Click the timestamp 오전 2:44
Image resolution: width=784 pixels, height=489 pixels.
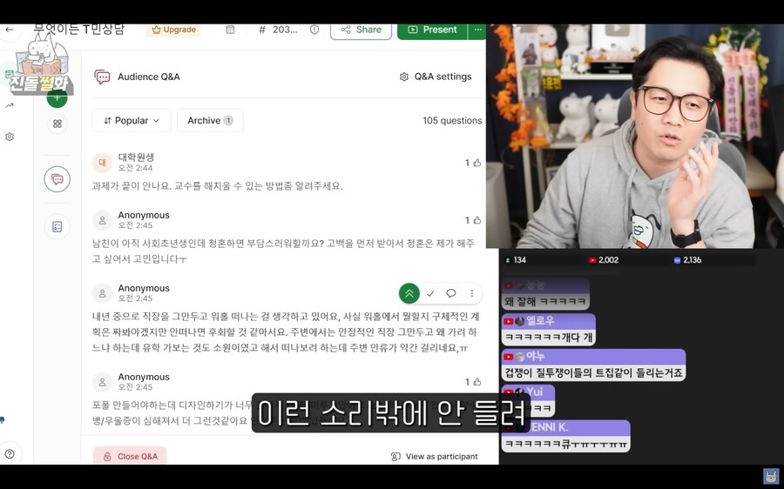coord(136,168)
